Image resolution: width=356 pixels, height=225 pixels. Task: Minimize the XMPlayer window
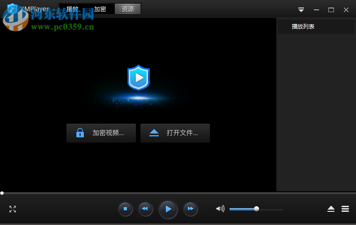(316, 10)
